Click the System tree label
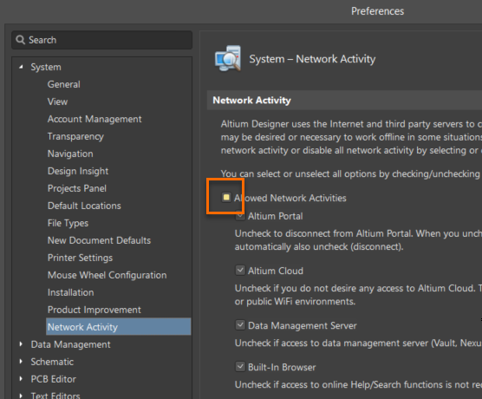482x399 pixels. tap(46, 67)
